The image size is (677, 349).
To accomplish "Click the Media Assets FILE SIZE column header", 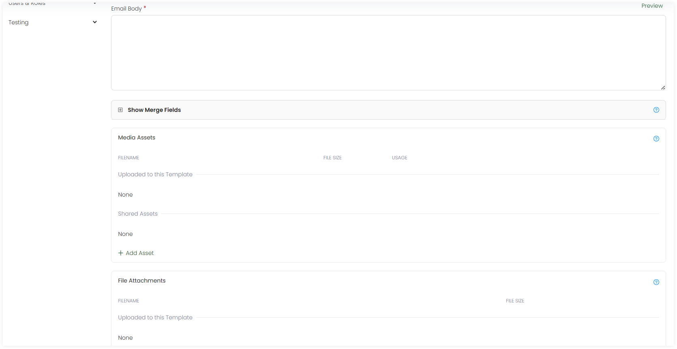I will click(332, 158).
